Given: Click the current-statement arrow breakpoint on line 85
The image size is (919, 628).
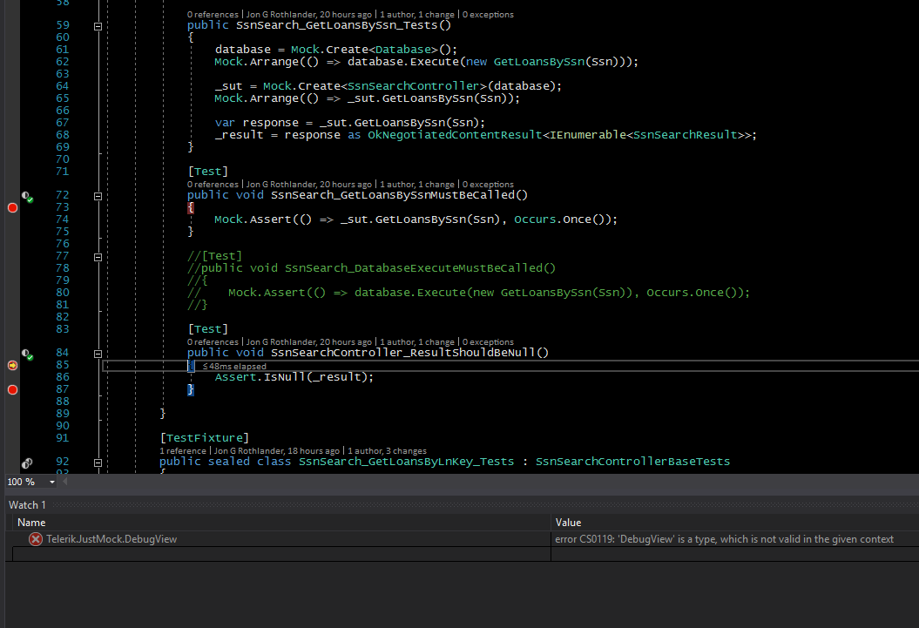Looking at the screenshot, I should (12, 366).
